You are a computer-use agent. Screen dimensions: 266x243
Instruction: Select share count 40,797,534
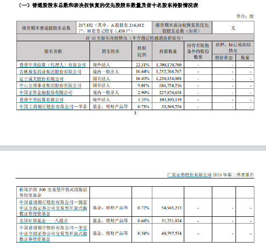coord(171,233)
